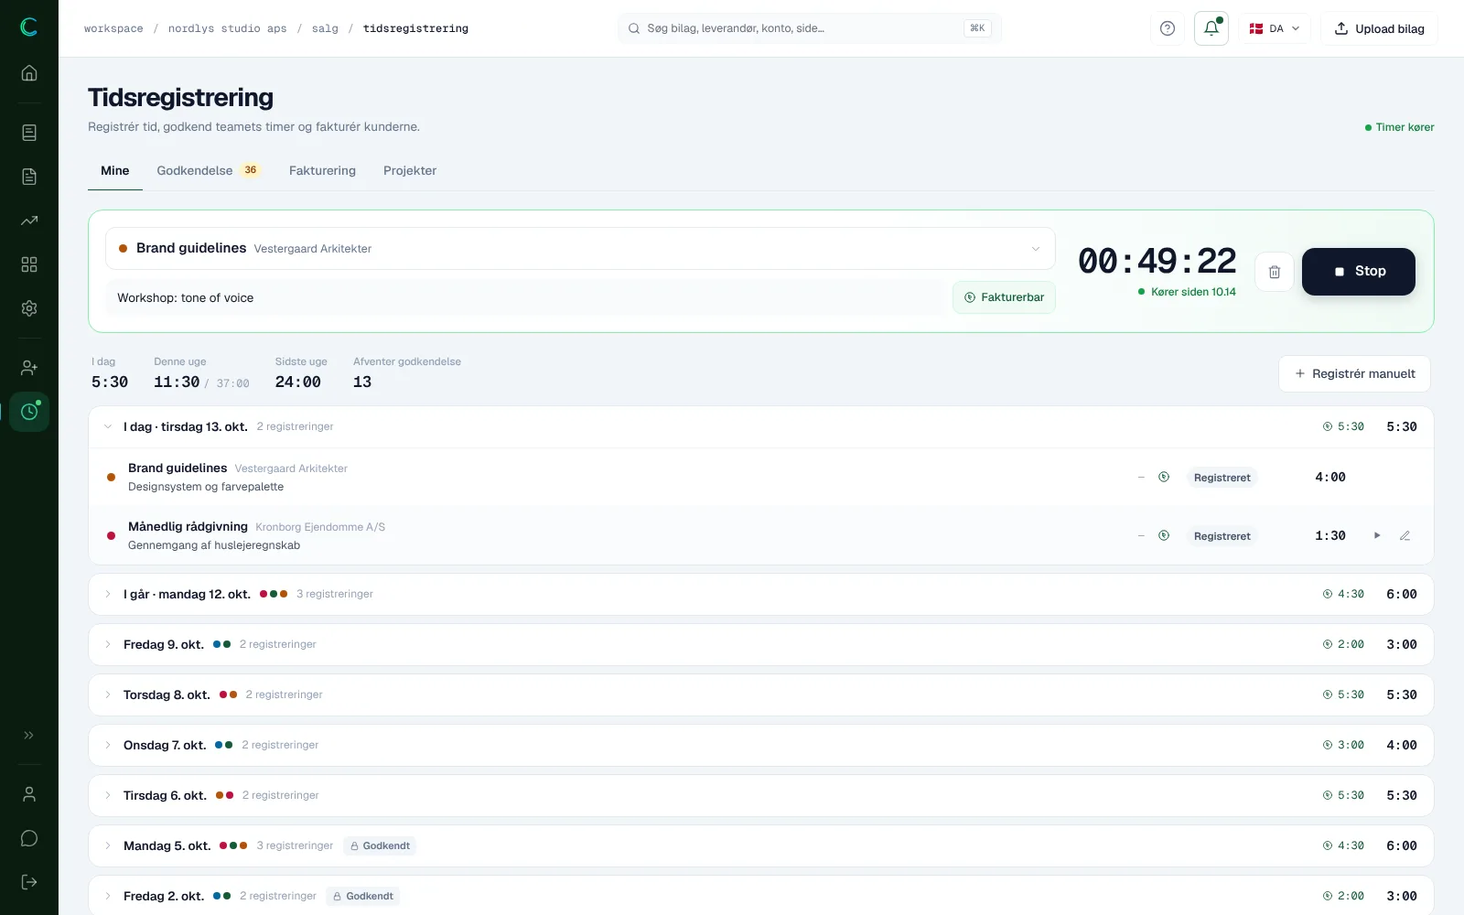Toggle billable icon on Brand guidelines entry
Viewport: 1464px width, 915px height.
(x=1164, y=477)
